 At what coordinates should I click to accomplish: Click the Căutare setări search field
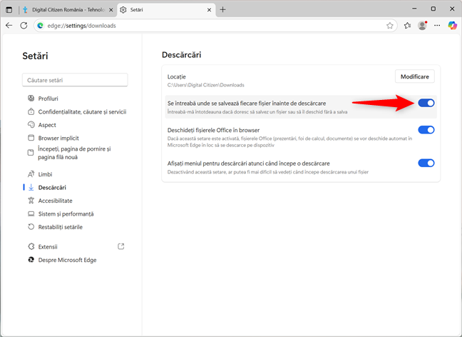tap(75, 80)
